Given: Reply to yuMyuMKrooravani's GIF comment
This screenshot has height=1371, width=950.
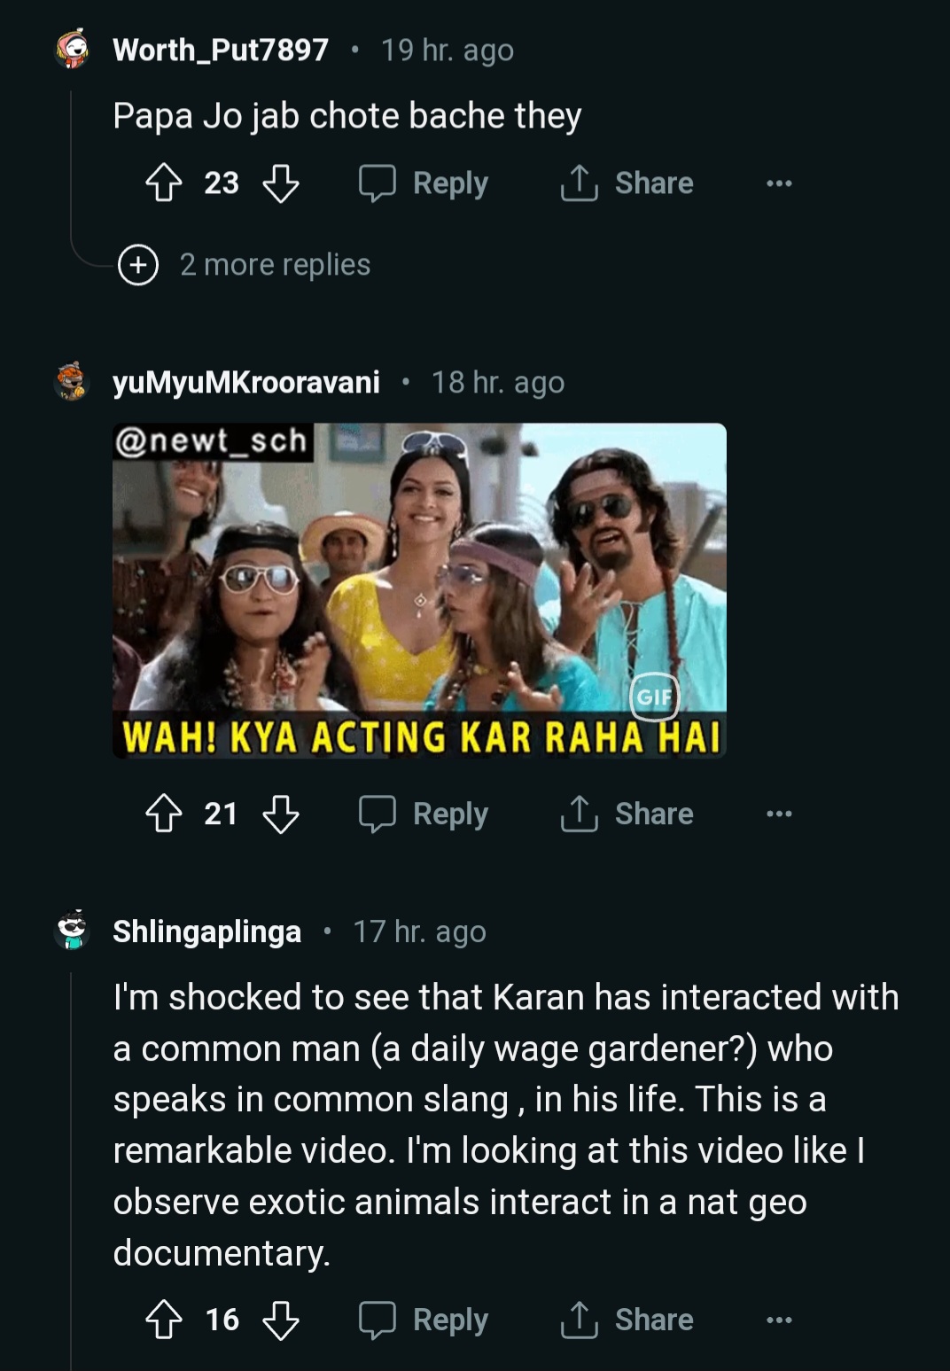Looking at the screenshot, I should point(424,814).
